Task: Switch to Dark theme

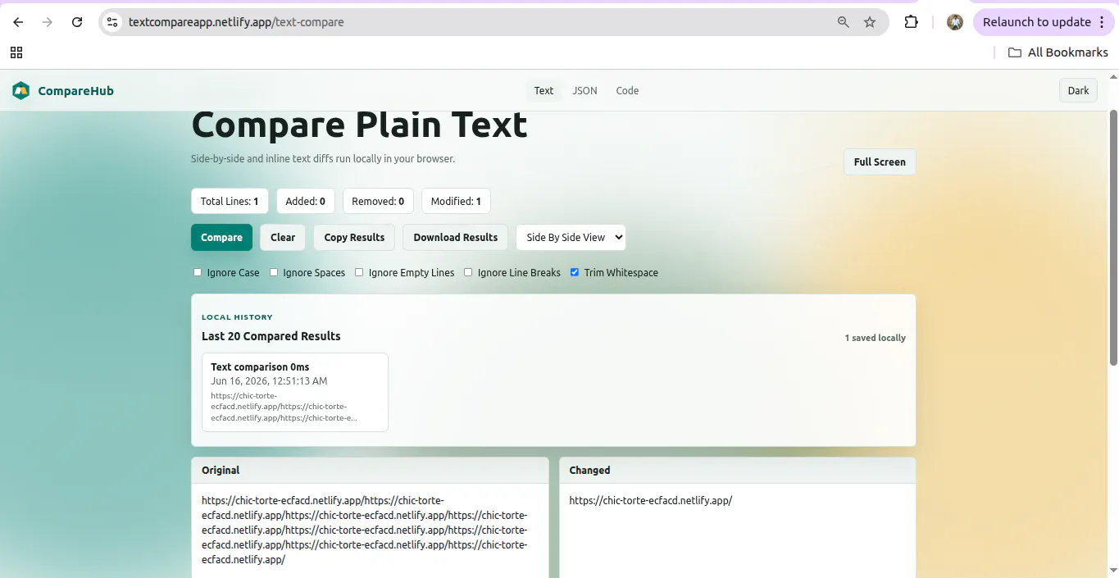Action: click(x=1078, y=91)
